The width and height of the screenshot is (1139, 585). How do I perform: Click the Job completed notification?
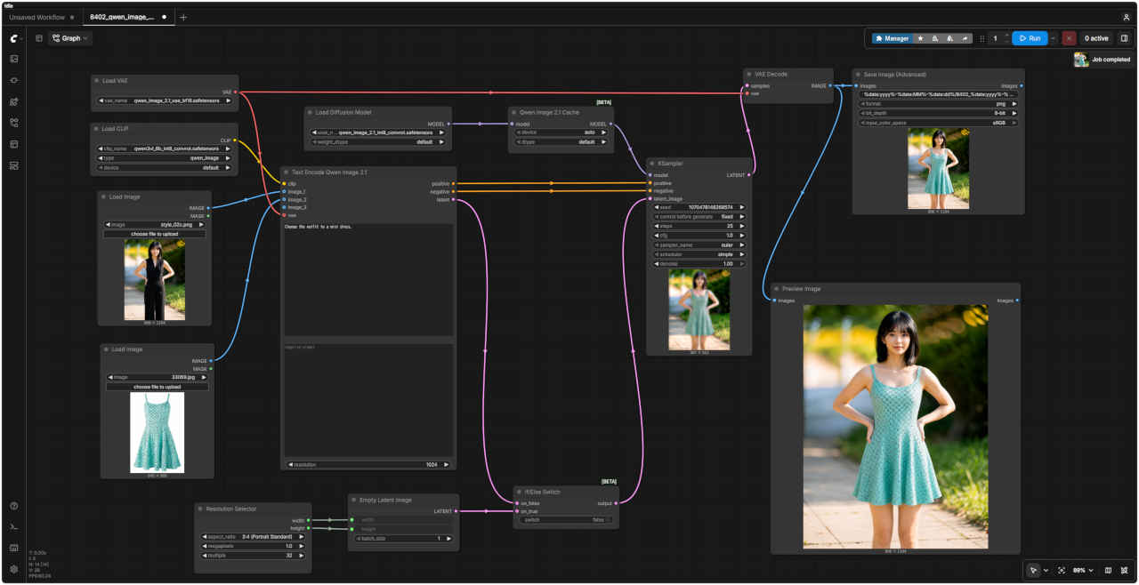coord(1102,60)
